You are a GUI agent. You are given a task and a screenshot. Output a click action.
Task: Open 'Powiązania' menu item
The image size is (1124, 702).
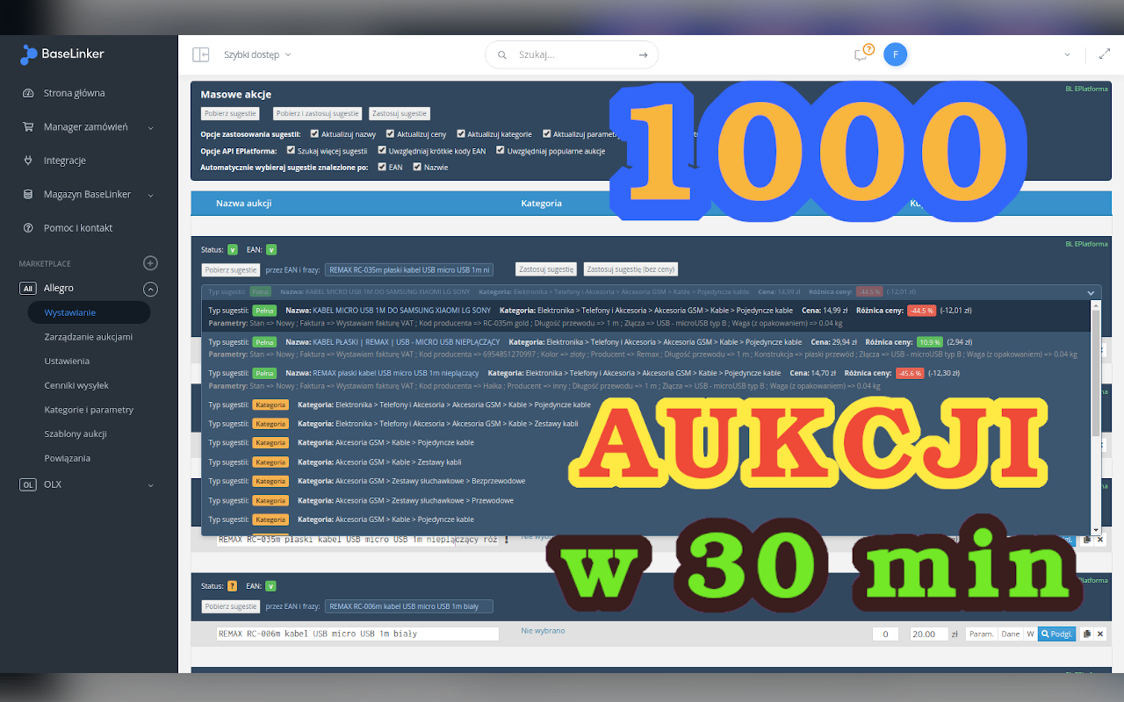point(68,458)
